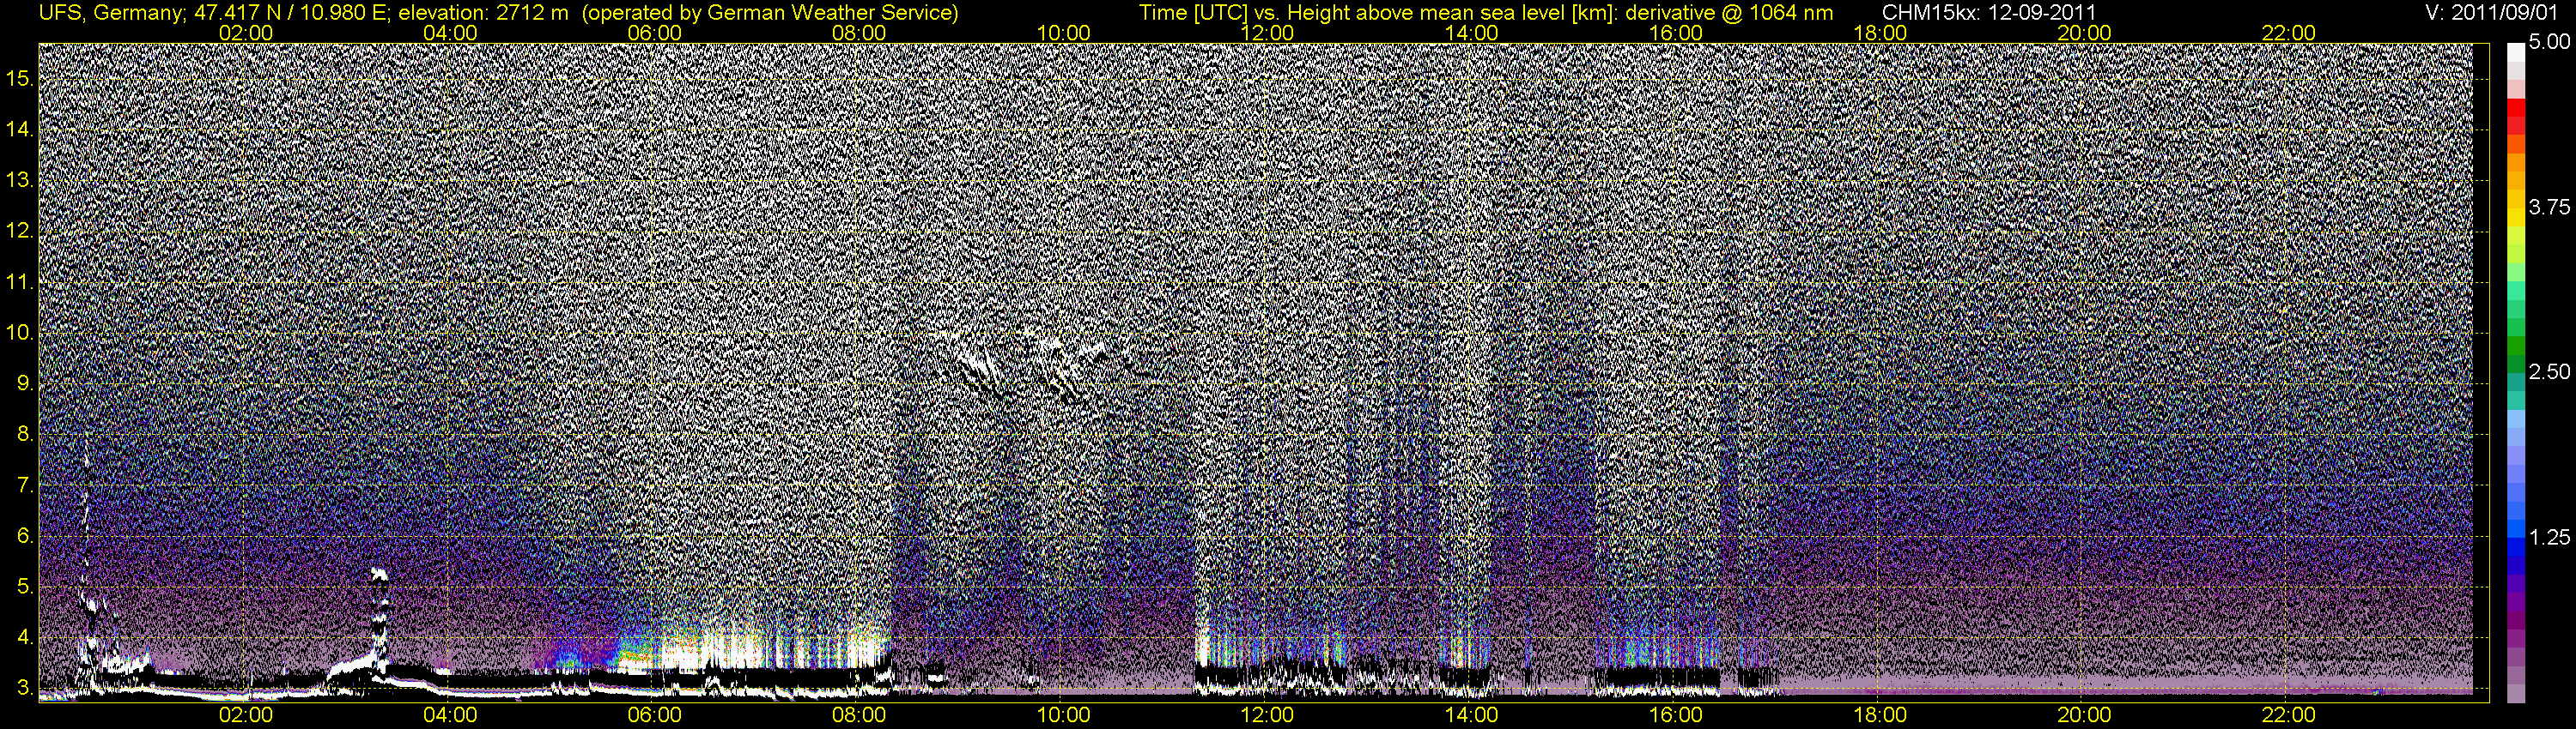Click '10:00' on the bottom time axis

tap(1063, 715)
